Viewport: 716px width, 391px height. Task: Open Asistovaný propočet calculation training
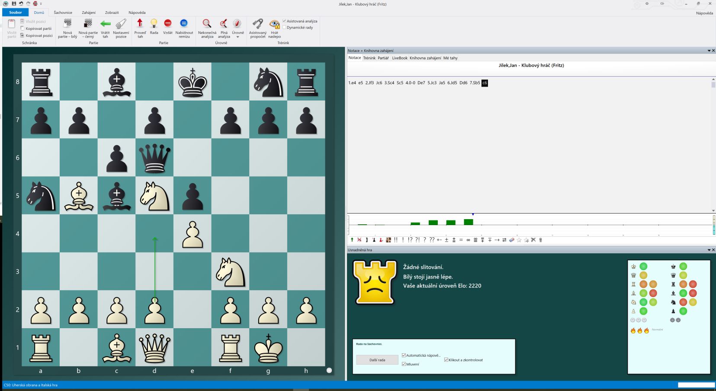pyautogui.click(x=258, y=29)
